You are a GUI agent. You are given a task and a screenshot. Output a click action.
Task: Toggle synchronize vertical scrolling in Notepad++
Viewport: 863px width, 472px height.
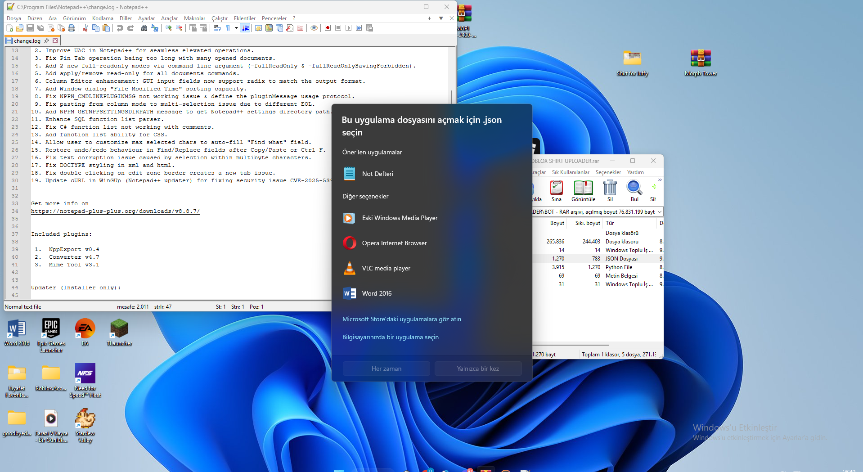coord(193,28)
